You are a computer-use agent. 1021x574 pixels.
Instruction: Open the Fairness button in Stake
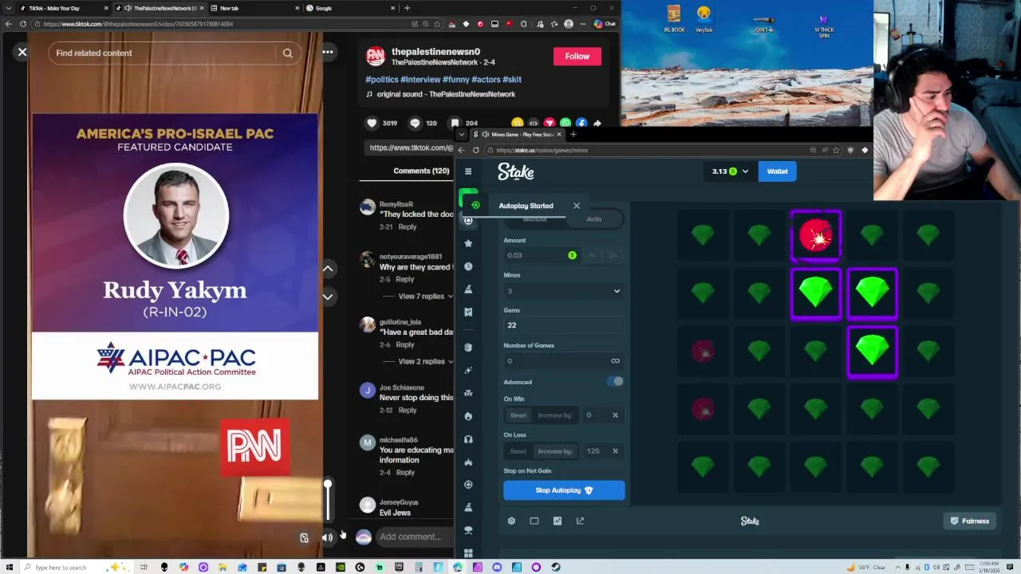click(x=969, y=521)
